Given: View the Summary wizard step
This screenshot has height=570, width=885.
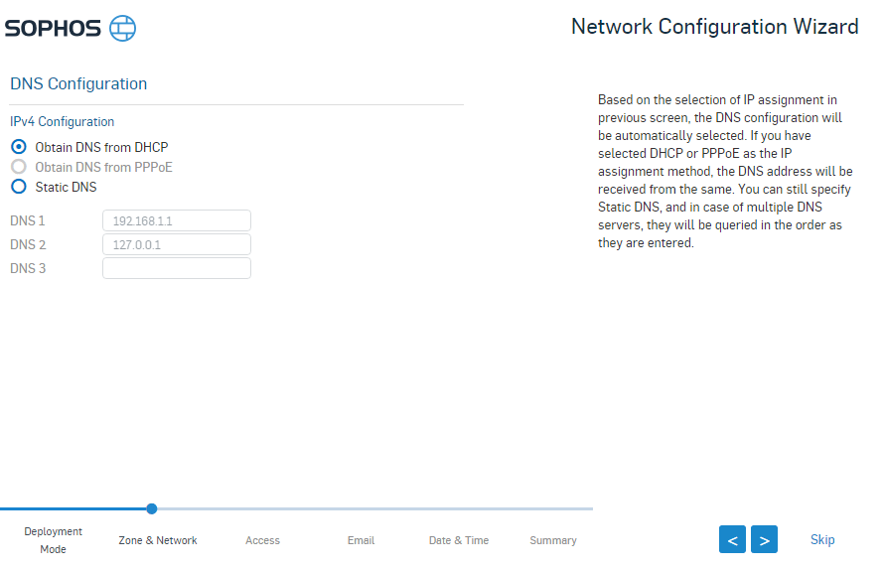Looking at the screenshot, I should 553,540.
